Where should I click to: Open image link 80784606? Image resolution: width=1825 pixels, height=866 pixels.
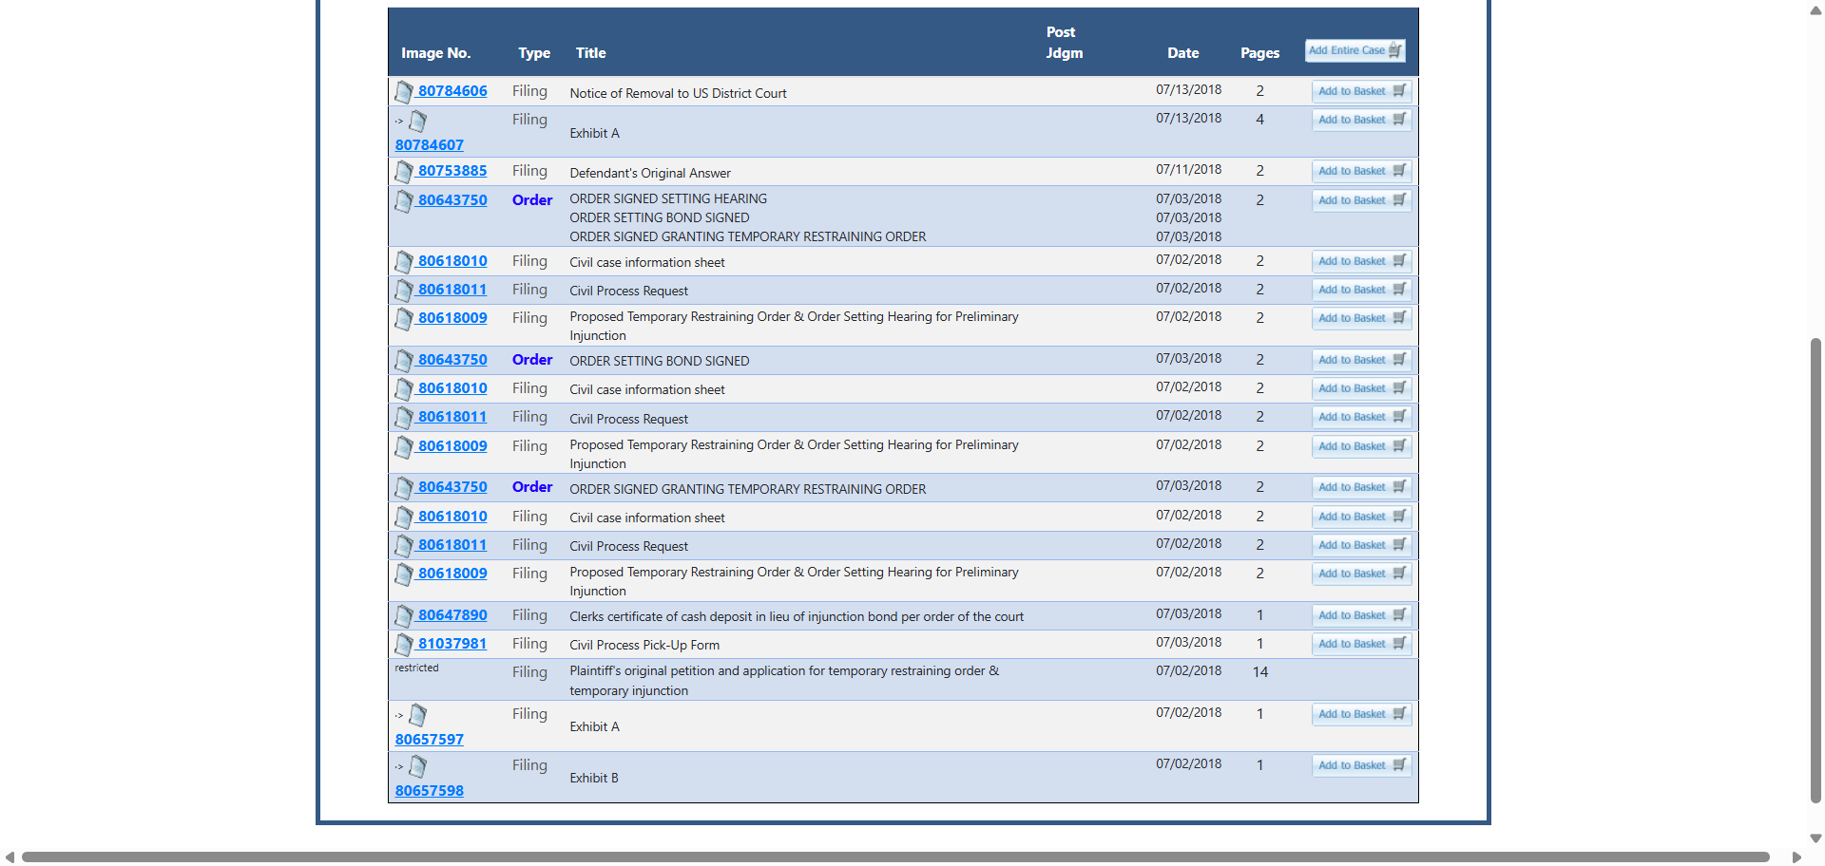tap(452, 91)
